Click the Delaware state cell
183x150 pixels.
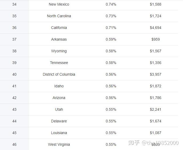click(x=59, y=121)
